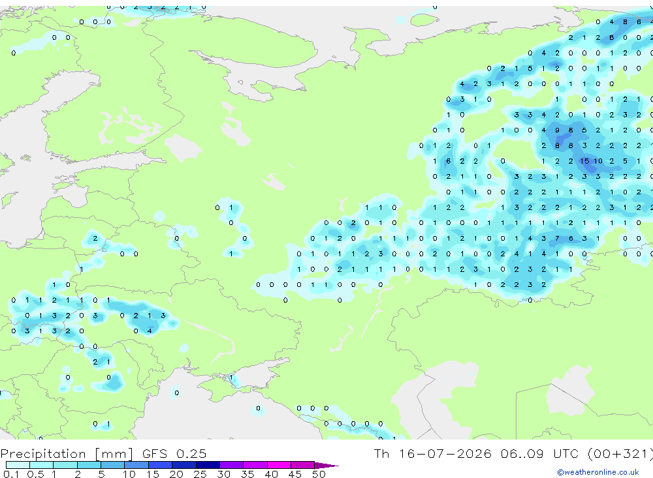Image resolution: width=653 pixels, height=478 pixels.
Task: Click the 'Precipitation [mm]' title text
Action: click(x=67, y=453)
